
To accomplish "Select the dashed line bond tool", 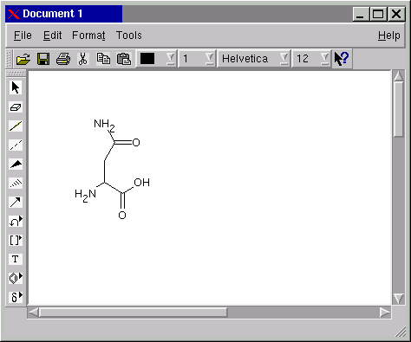I will [x=16, y=145].
